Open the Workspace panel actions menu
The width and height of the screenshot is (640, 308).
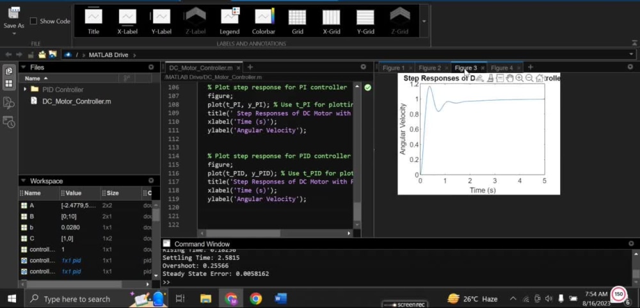[151, 181]
